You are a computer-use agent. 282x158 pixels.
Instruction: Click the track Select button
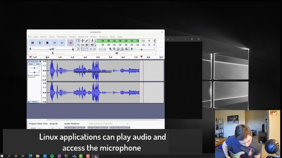coord(35,102)
